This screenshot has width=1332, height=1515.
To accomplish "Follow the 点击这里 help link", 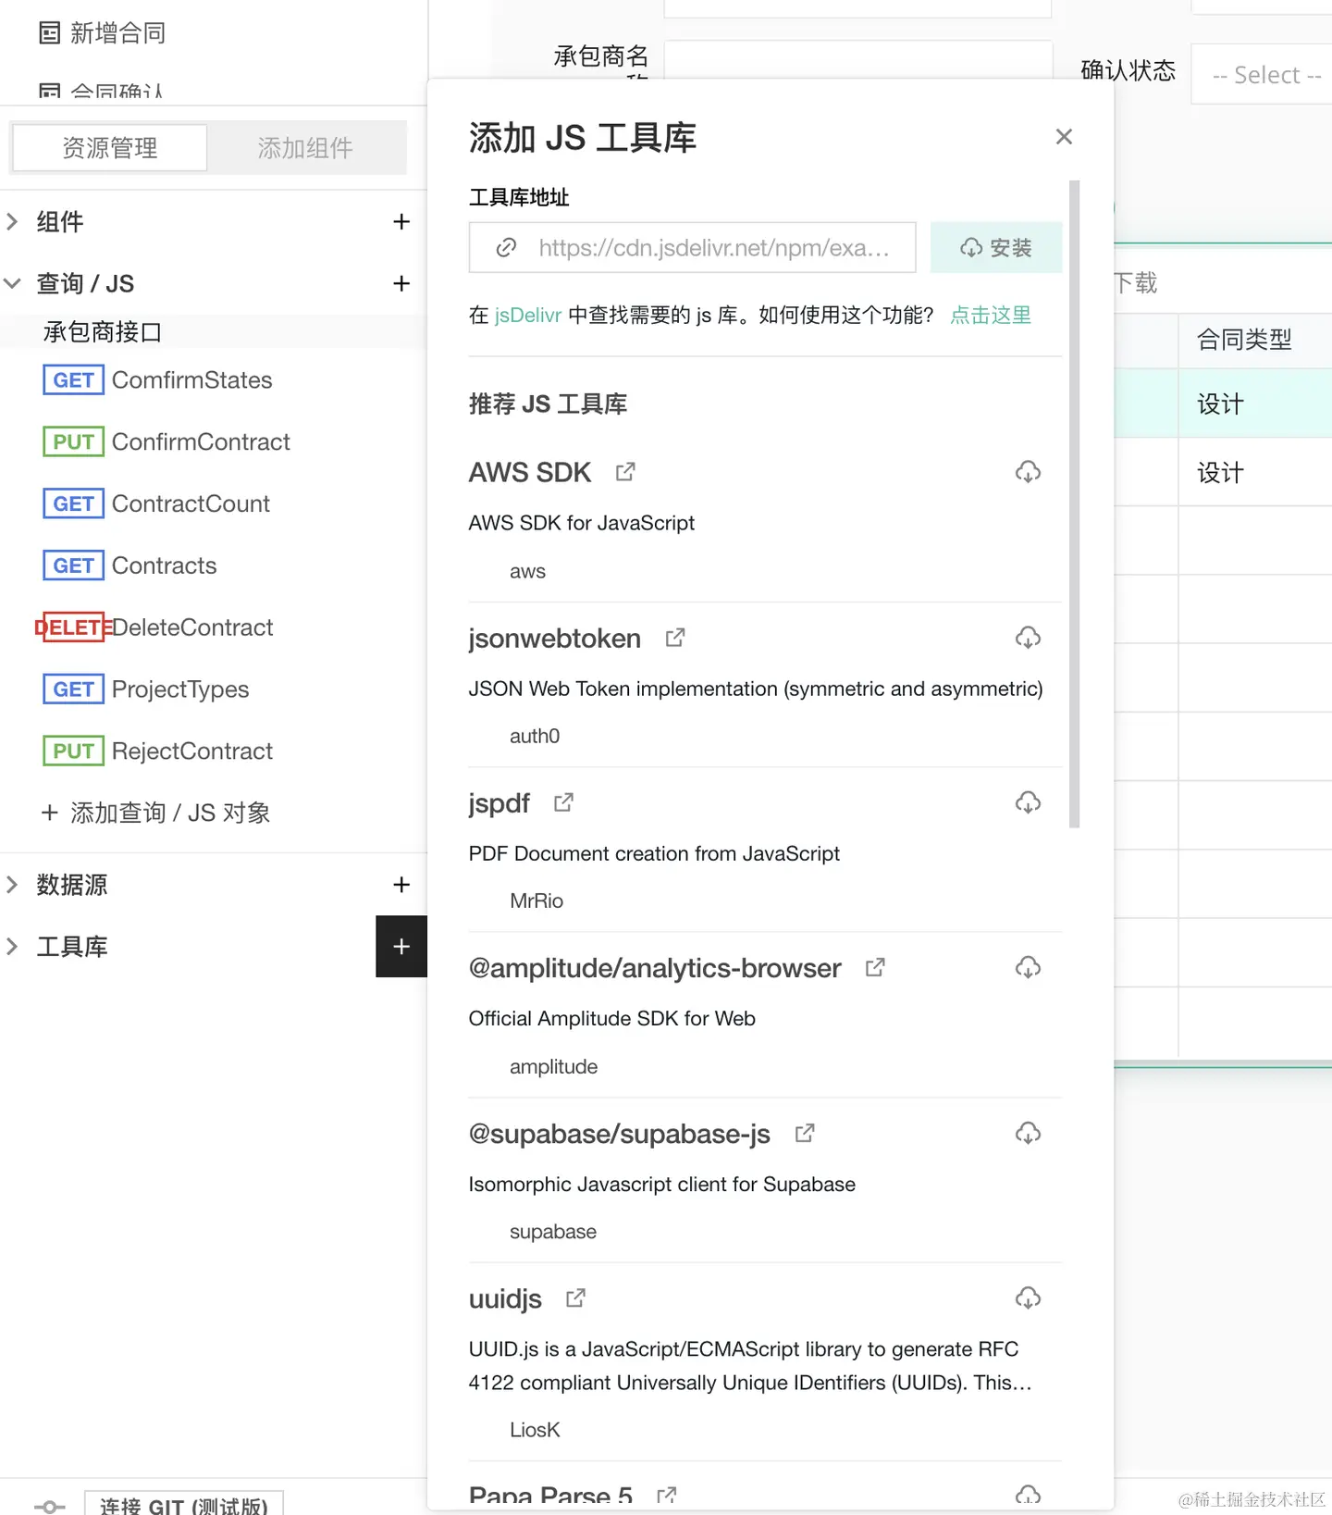I will click(x=991, y=316).
